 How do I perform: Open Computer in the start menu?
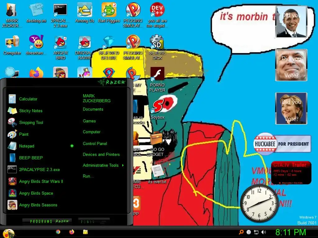click(92, 132)
